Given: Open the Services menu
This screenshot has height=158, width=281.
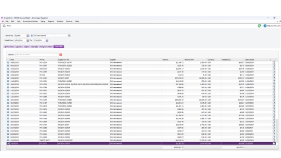Looking at the screenshot, I should 69,22.
